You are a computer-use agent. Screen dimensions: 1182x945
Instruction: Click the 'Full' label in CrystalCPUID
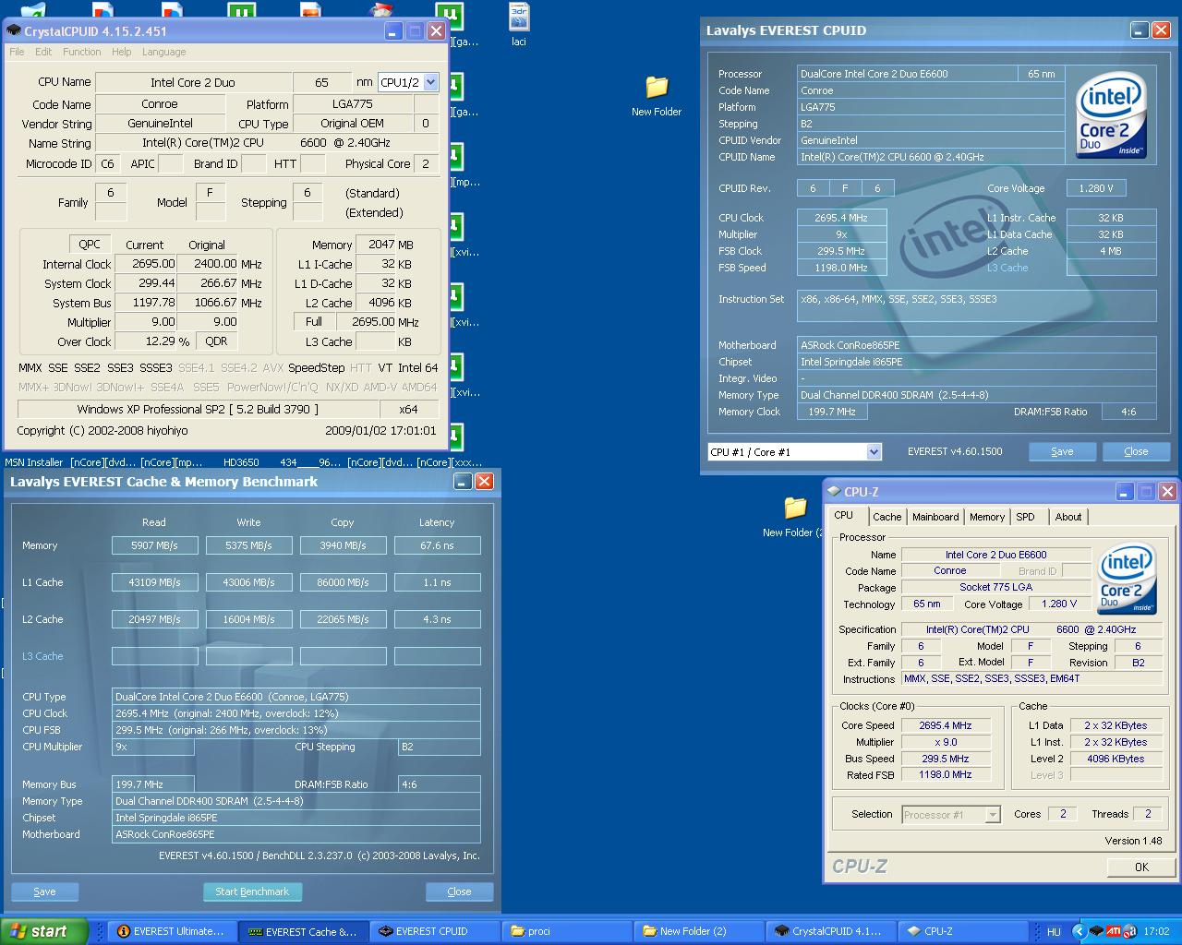click(314, 321)
